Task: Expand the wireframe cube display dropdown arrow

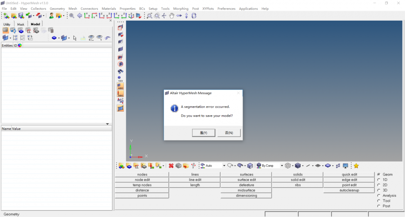Action: [x=292, y=166]
